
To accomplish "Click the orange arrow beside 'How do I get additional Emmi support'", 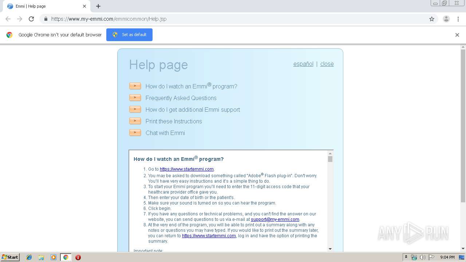I will pyautogui.click(x=135, y=110).
